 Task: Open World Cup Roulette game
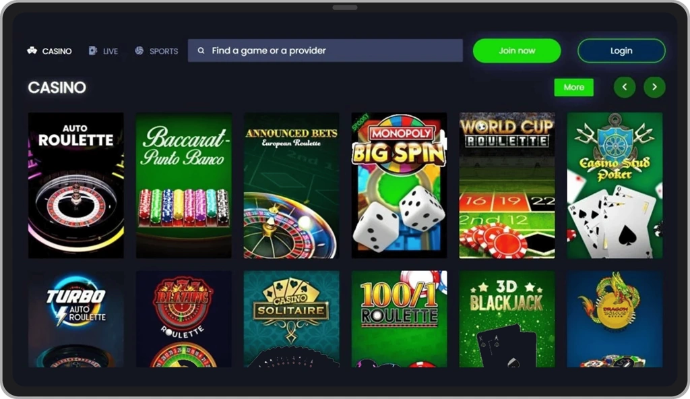pos(507,185)
